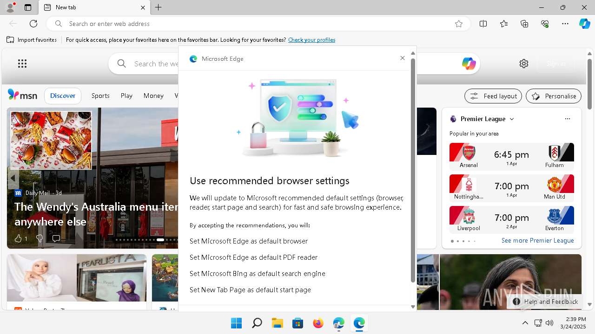Screen dimensions: 595x334
Task: Open Copilot icon in search box
Action: pyautogui.click(x=469, y=64)
